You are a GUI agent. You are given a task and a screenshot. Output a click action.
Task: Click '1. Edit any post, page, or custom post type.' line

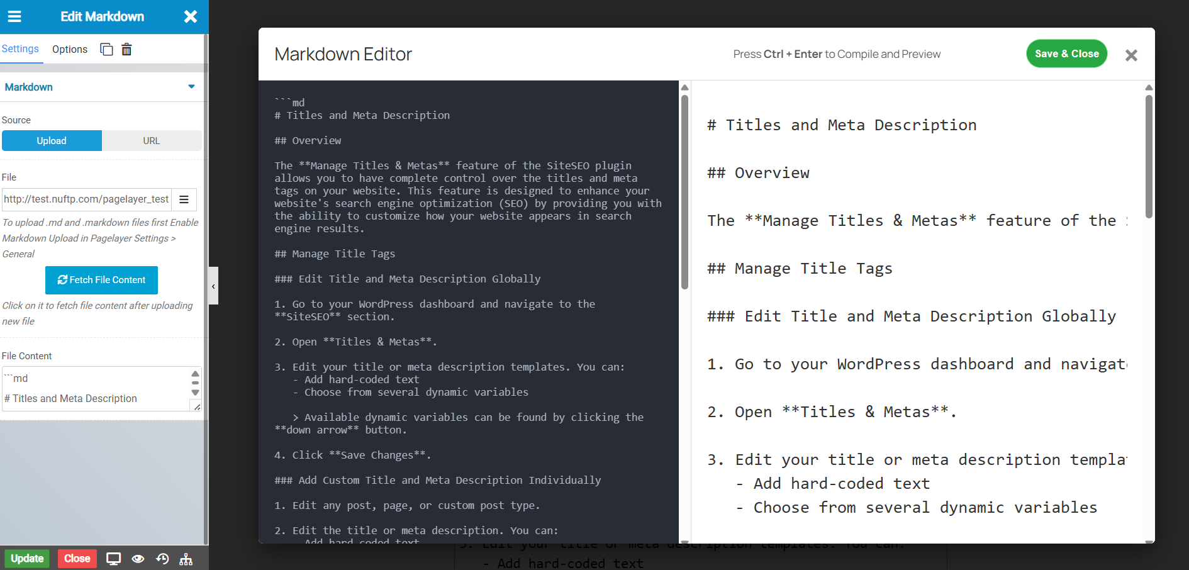pos(407,506)
